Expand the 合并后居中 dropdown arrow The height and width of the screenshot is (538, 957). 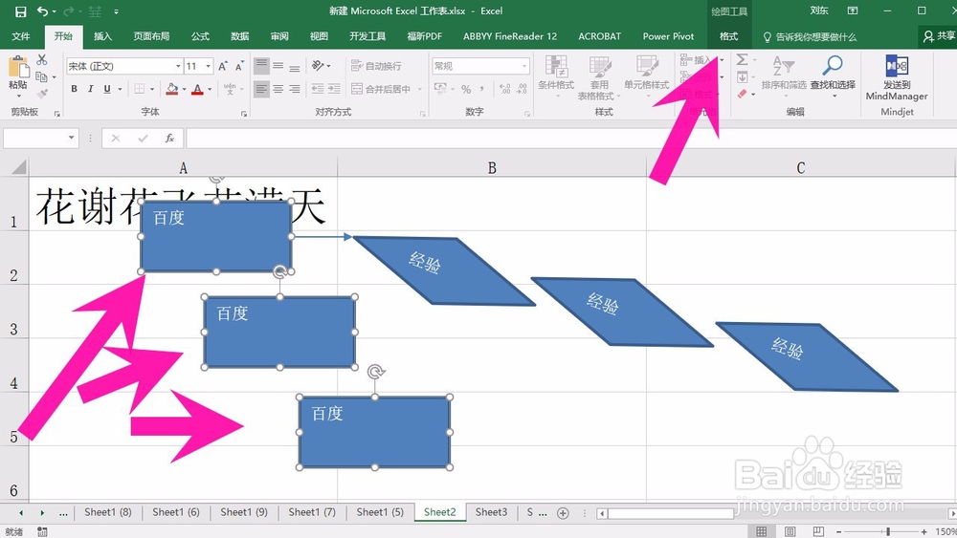click(420, 90)
